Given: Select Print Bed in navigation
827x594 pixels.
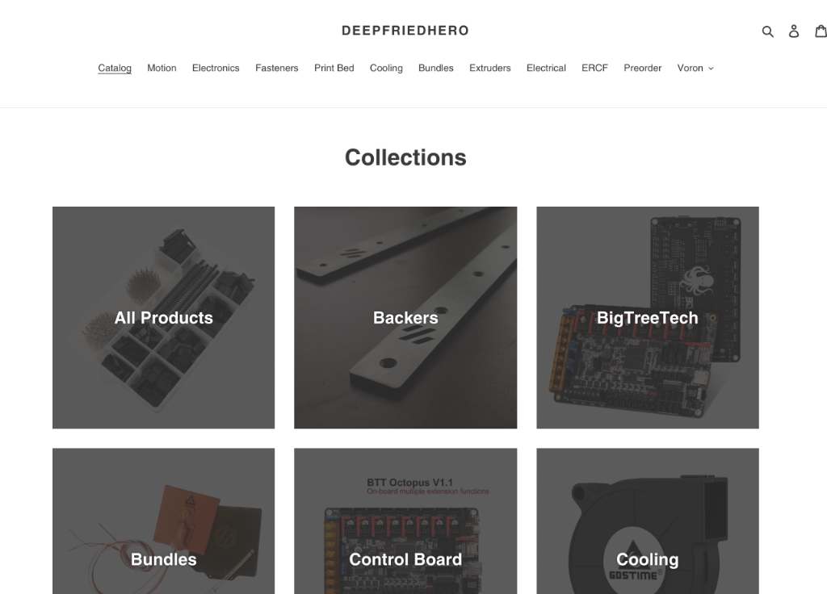Looking at the screenshot, I should 334,68.
